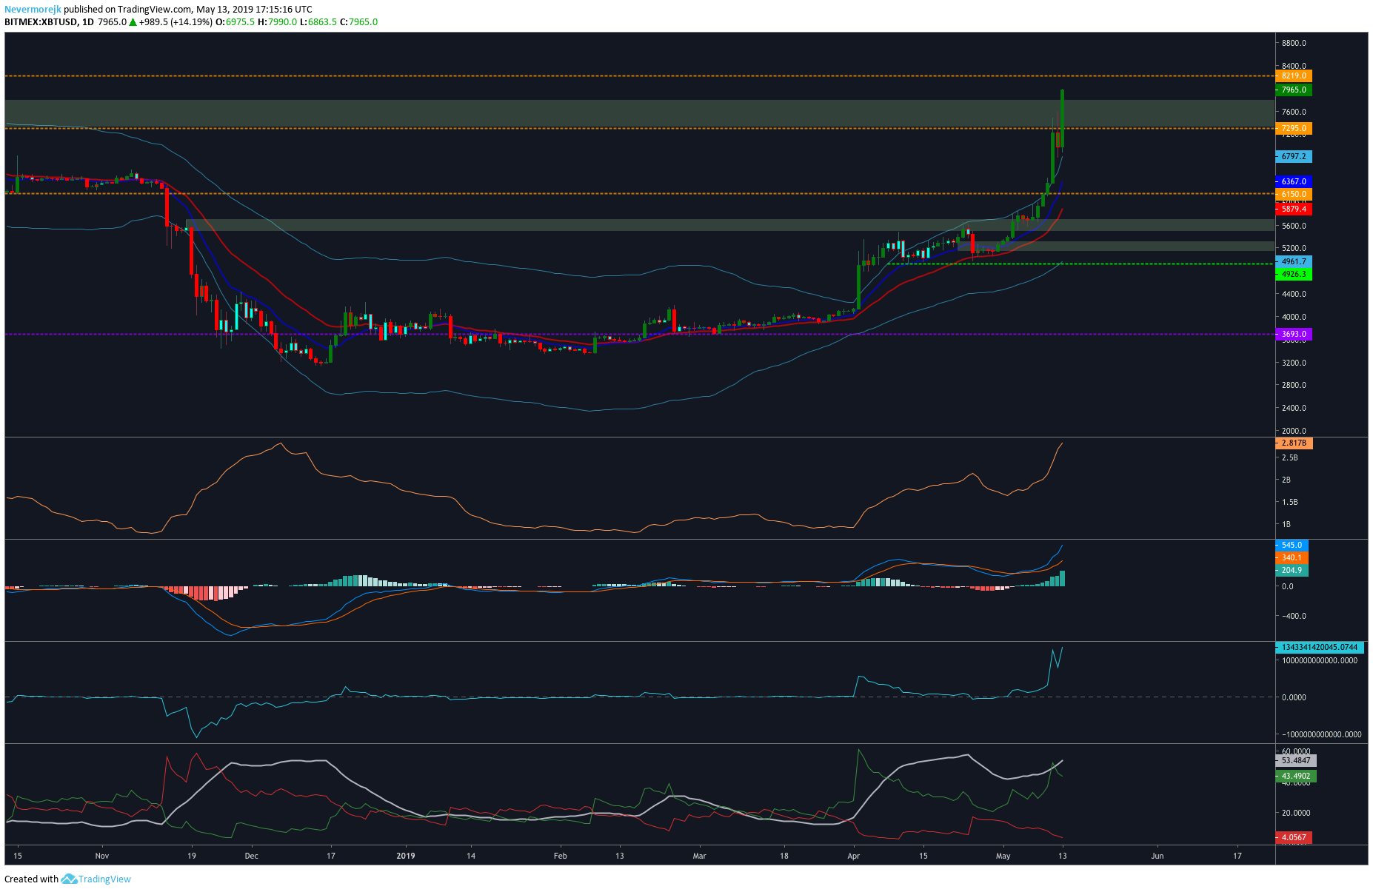Click the blue 4961.7 band label
This screenshot has width=1373, height=892.
point(1294,262)
